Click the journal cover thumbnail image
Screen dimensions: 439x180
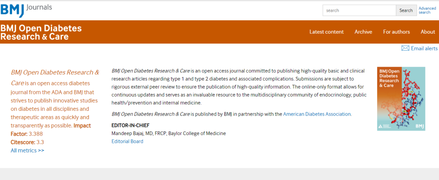[401, 98]
